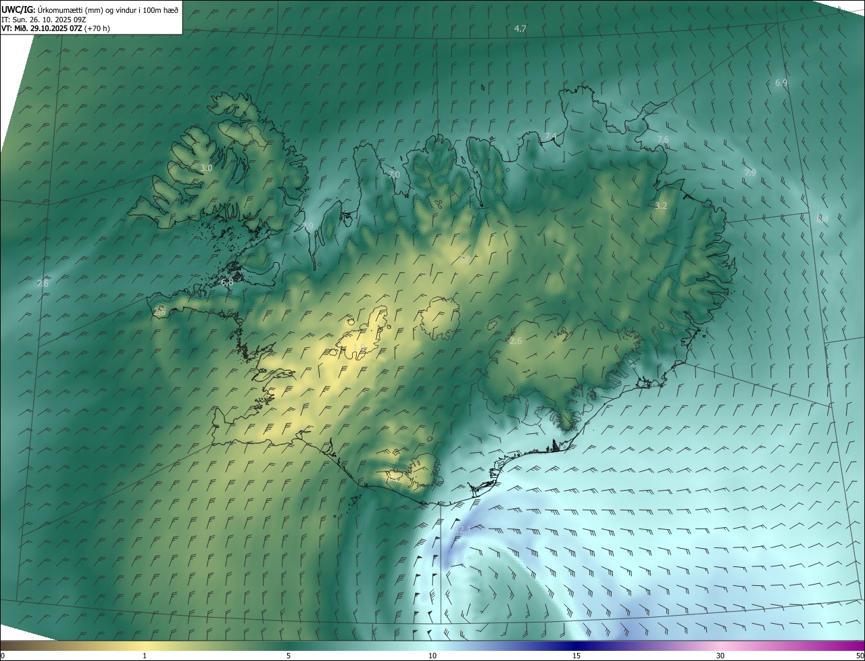
Task: Click the 'VT: Mið. 29.10.2025 07Z (+70 h)' line
Action: (55, 28)
